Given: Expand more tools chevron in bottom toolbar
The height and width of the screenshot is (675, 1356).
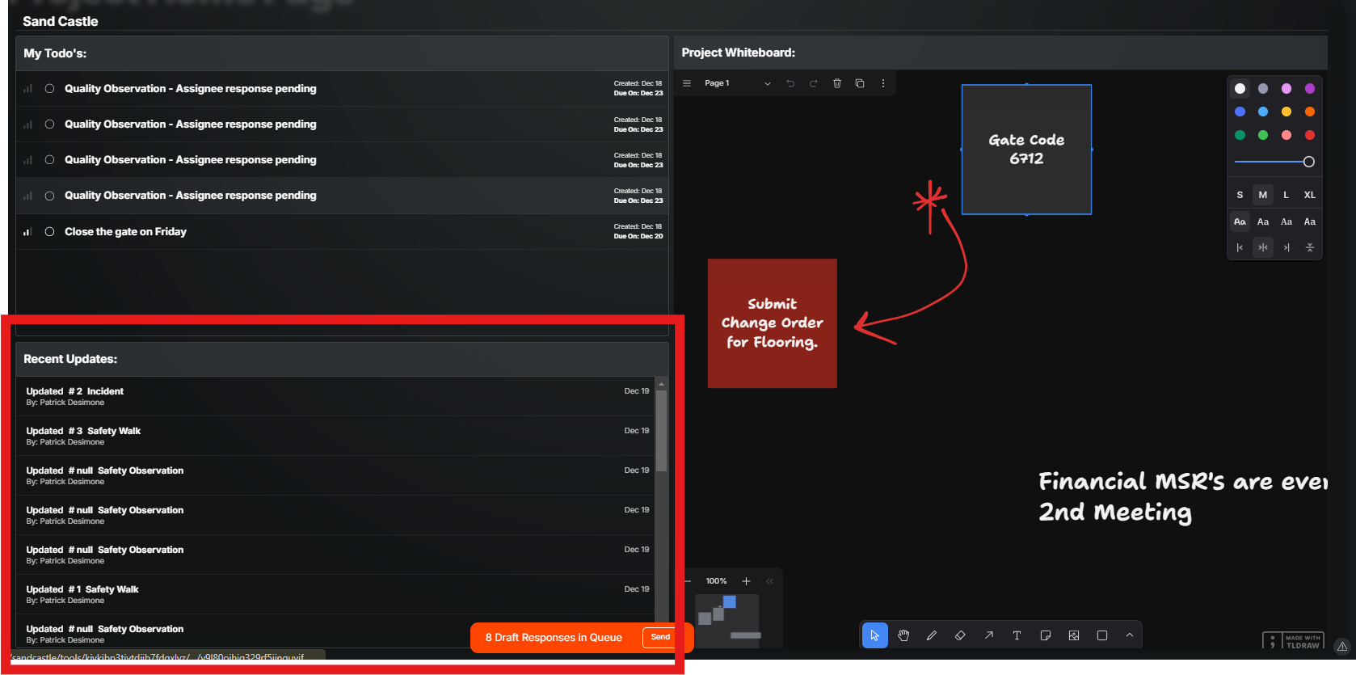Looking at the screenshot, I should click(1130, 635).
